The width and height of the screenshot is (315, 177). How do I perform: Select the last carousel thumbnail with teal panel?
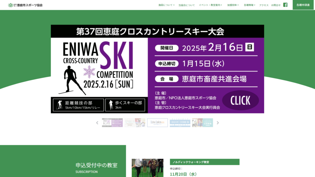pos(202,123)
